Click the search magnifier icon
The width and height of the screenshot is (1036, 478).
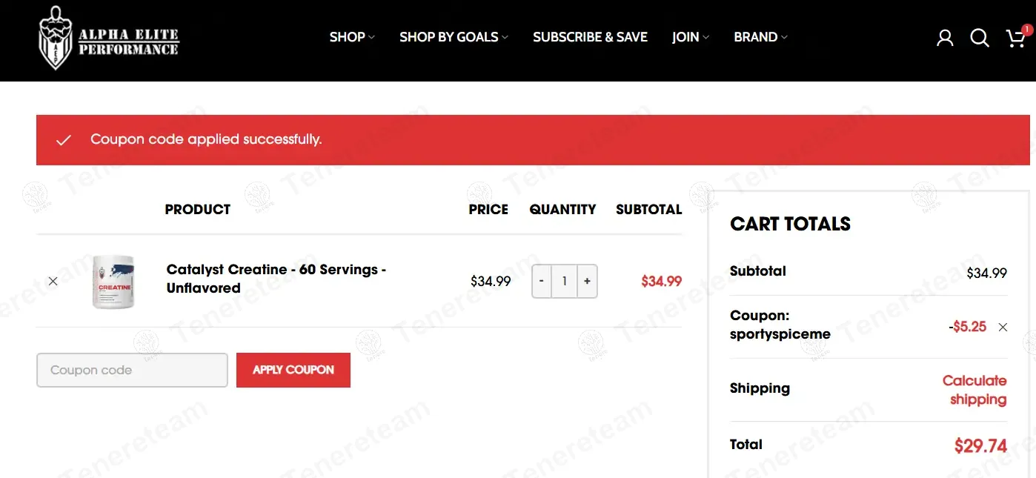pyautogui.click(x=980, y=38)
